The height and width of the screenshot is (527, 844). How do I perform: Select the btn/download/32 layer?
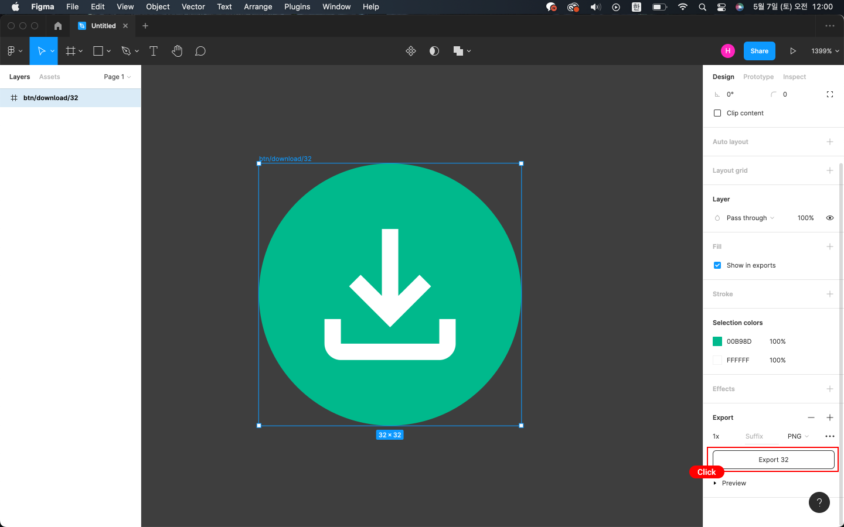pyautogui.click(x=70, y=98)
